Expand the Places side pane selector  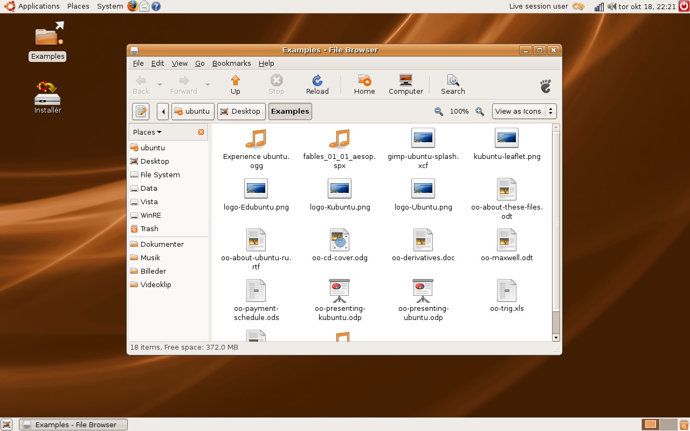(147, 132)
